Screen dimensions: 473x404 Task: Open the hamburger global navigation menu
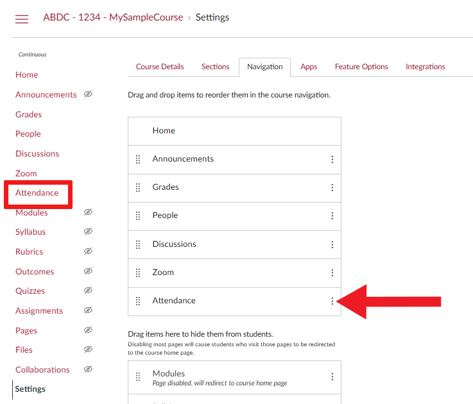click(x=22, y=19)
